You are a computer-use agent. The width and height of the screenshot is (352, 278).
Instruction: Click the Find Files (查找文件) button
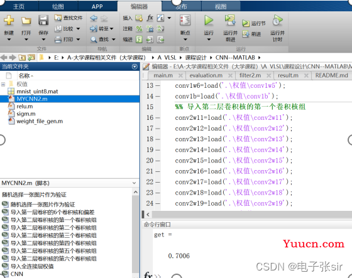tap(69, 18)
